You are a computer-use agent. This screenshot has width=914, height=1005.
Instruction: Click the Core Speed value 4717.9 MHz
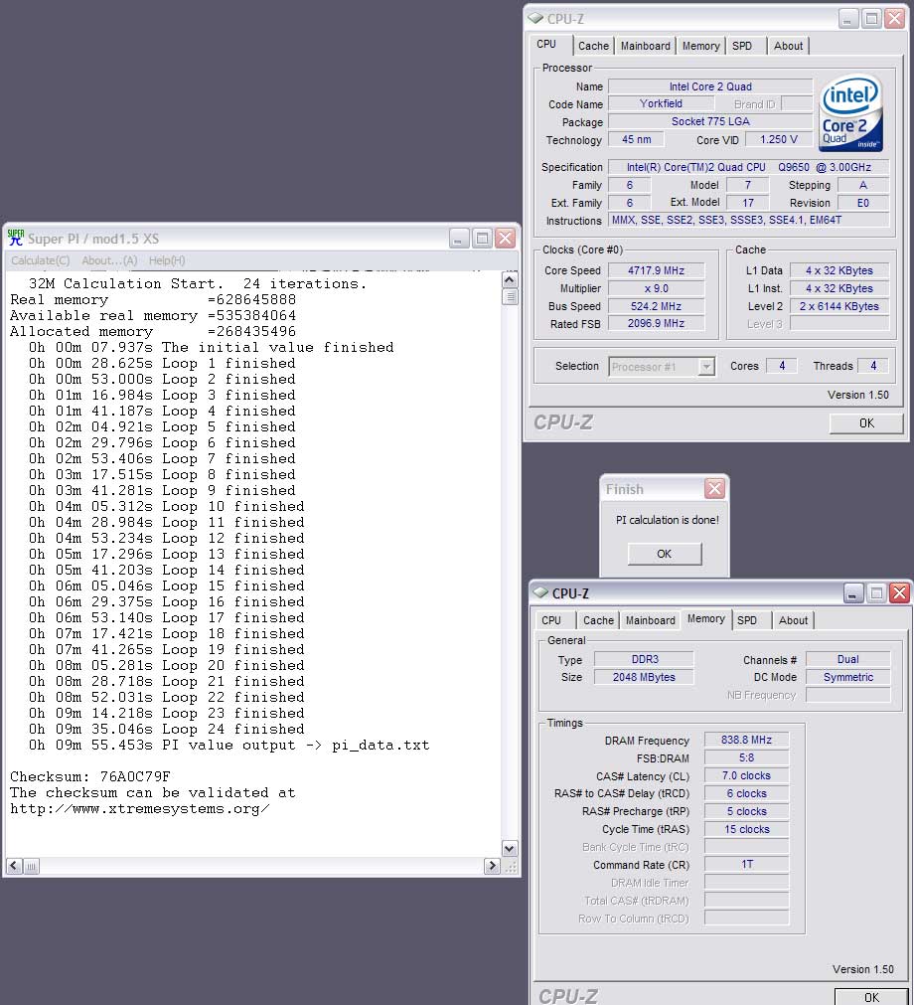(x=656, y=270)
